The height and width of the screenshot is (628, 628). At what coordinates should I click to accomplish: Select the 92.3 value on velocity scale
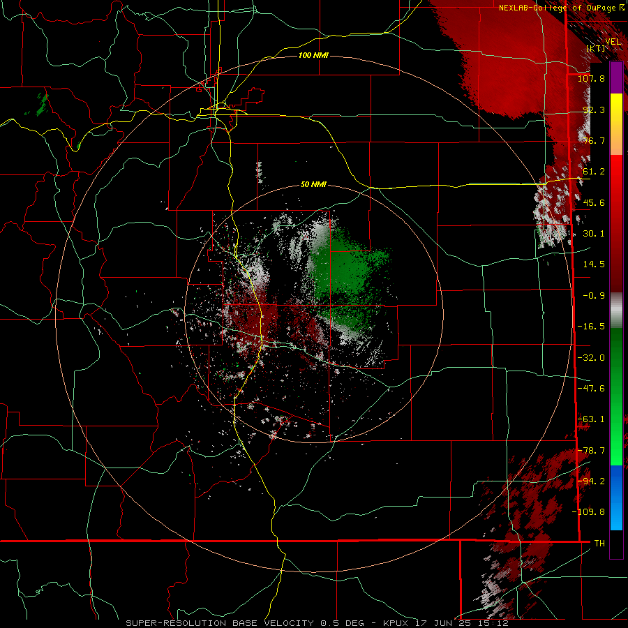pyautogui.click(x=594, y=110)
